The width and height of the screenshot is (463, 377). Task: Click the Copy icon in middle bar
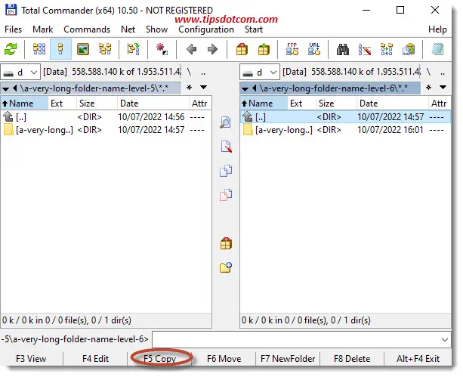(x=226, y=171)
